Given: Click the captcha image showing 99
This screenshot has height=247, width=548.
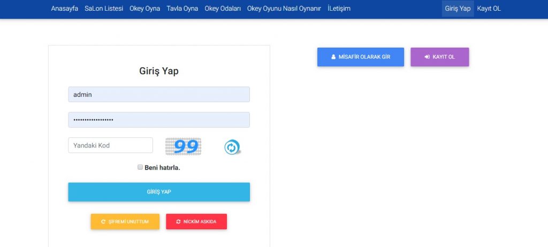Looking at the screenshot, I should click(184, 146).
